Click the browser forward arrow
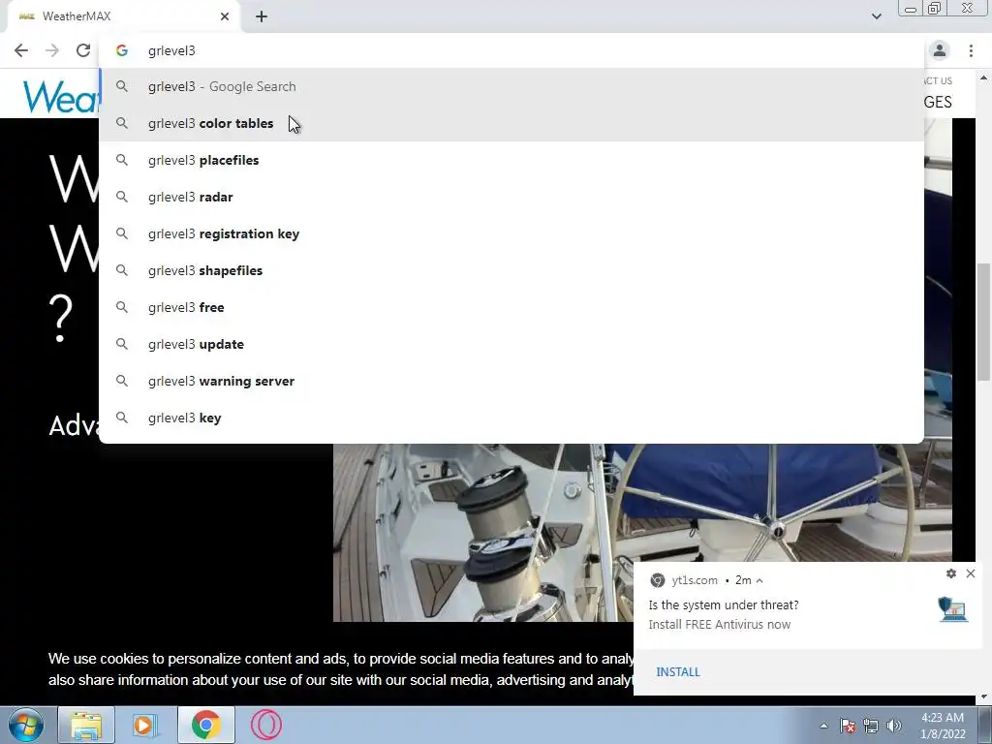This screenshot has width=992, height=744. click(x=52, y=50)
